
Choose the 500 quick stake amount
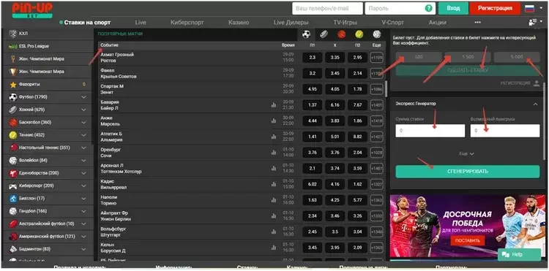[x=419, y=56]
